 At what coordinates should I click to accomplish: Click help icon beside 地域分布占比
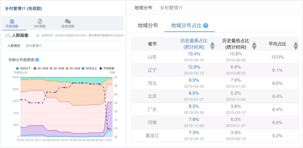click(206, 26)
